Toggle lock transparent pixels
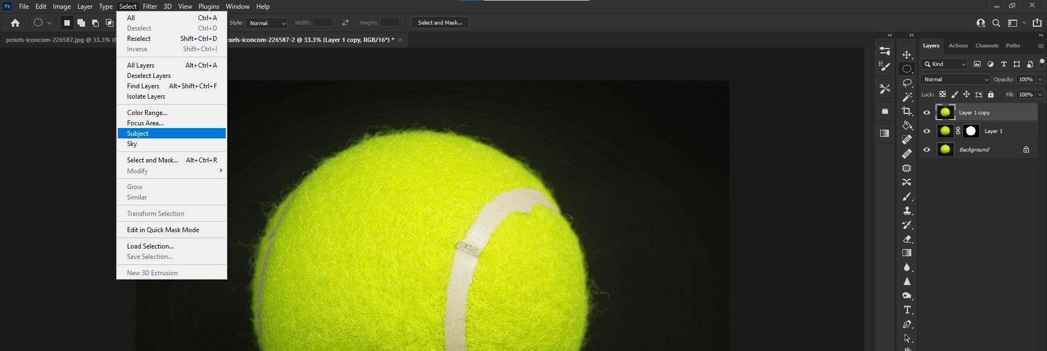The width and height of the screenshot is (1047, 351). 942,94
